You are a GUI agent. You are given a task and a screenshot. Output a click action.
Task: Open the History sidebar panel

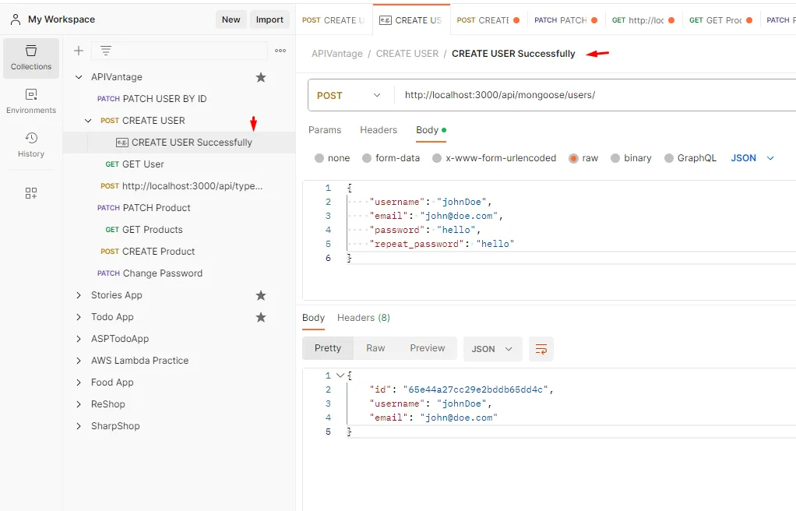coord(31,145)
